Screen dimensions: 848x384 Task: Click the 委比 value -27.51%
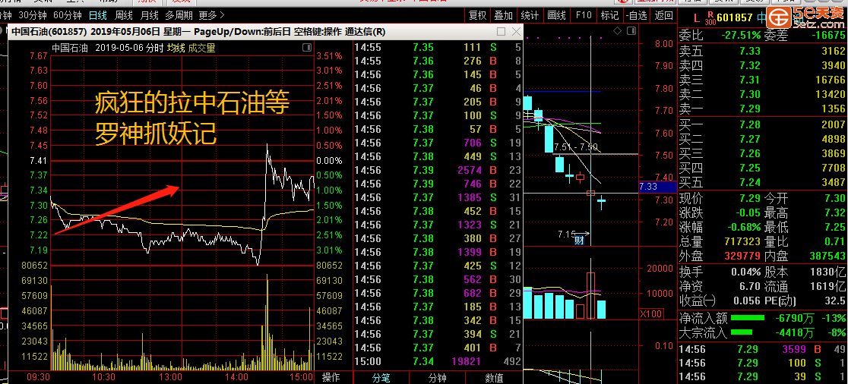coord(740,36)
